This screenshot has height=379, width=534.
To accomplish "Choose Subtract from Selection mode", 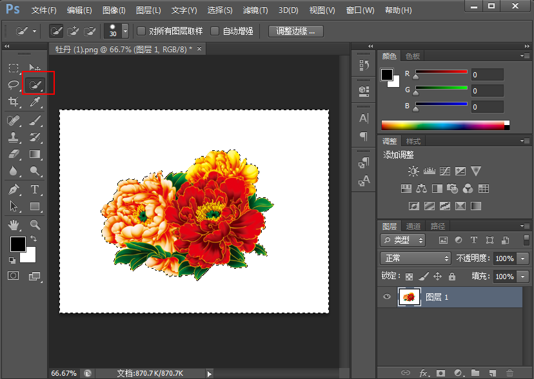I will click(90, 32).
